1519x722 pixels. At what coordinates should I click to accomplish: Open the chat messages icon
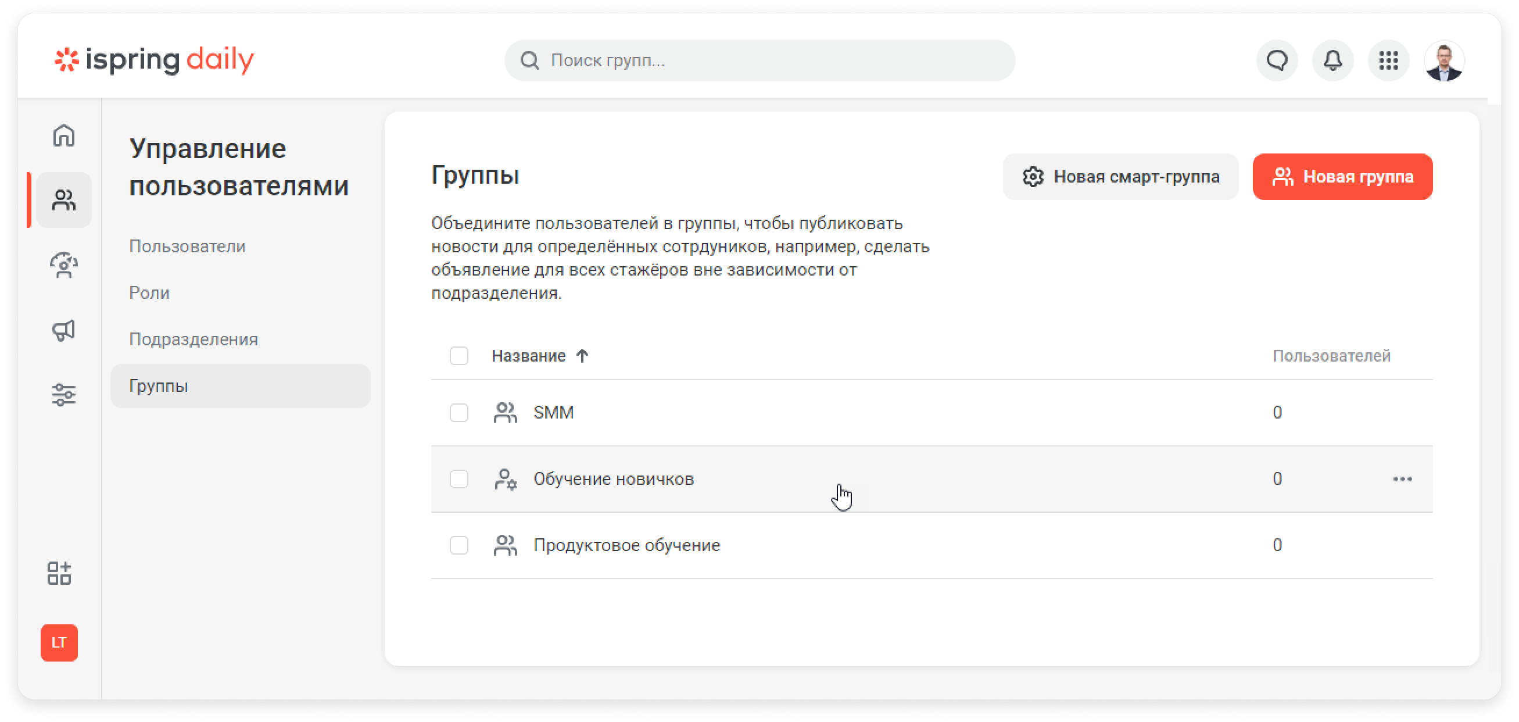pyautogui.click(x=1277, y=60)
